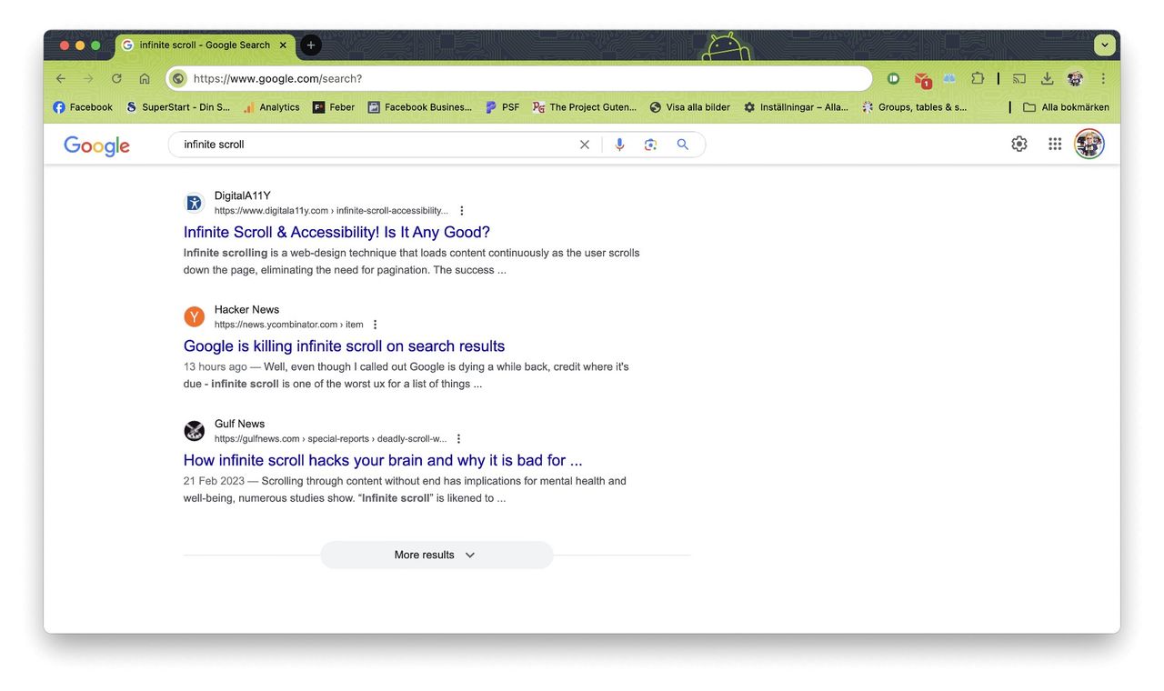
Task: Open the three-dot menu on the DigitalA11y result
Action: point(461,210)
